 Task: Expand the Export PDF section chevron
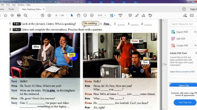pyautogui.click(x=195, y=32)
